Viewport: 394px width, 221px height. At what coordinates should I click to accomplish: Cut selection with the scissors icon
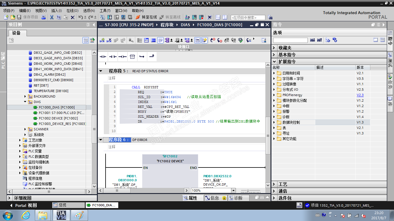point(52,17)
